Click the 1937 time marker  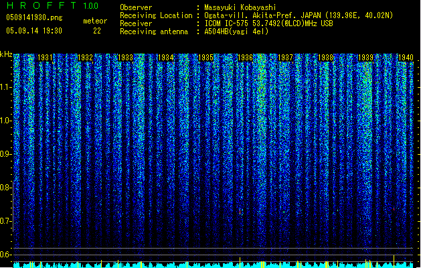coord(285,58)
